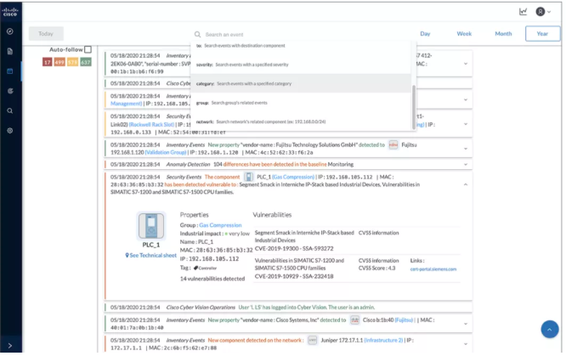
Task: Open the Admin gear icon in sidebar
Action: (9, 130)
